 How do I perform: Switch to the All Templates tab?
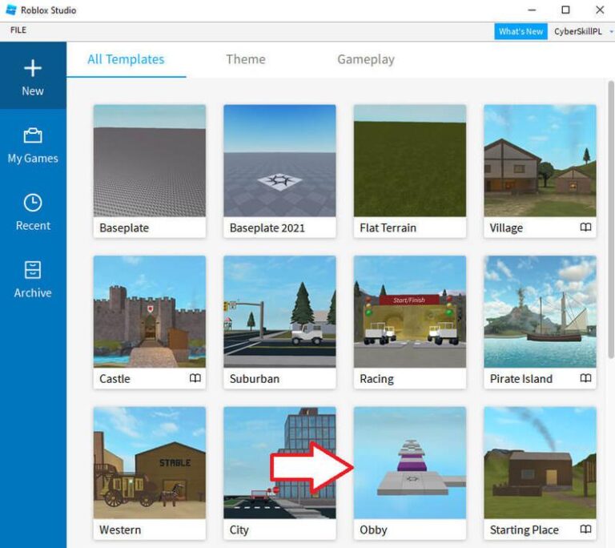[126, 59]
